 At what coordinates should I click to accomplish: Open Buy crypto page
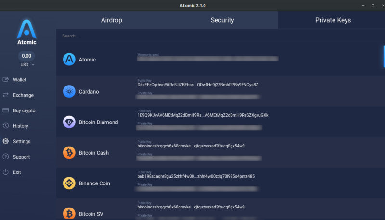(x=24, y=110)
